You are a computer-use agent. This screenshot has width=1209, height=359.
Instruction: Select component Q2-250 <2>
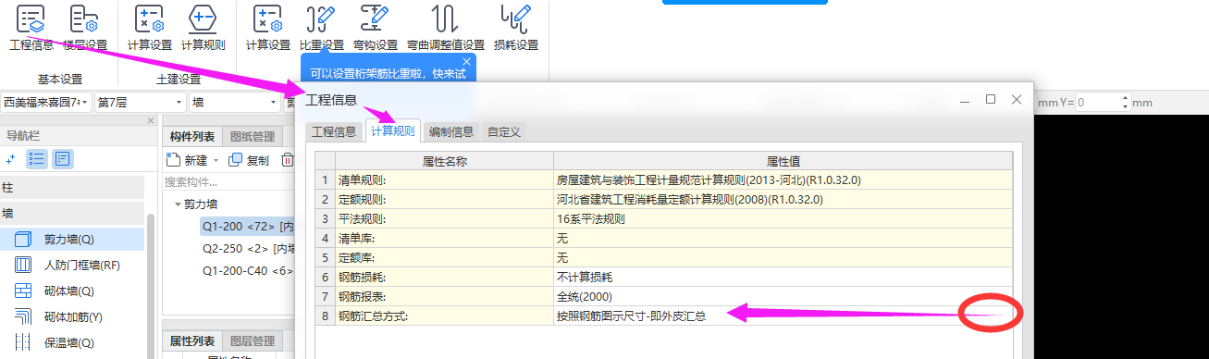[x=248, y=248]
